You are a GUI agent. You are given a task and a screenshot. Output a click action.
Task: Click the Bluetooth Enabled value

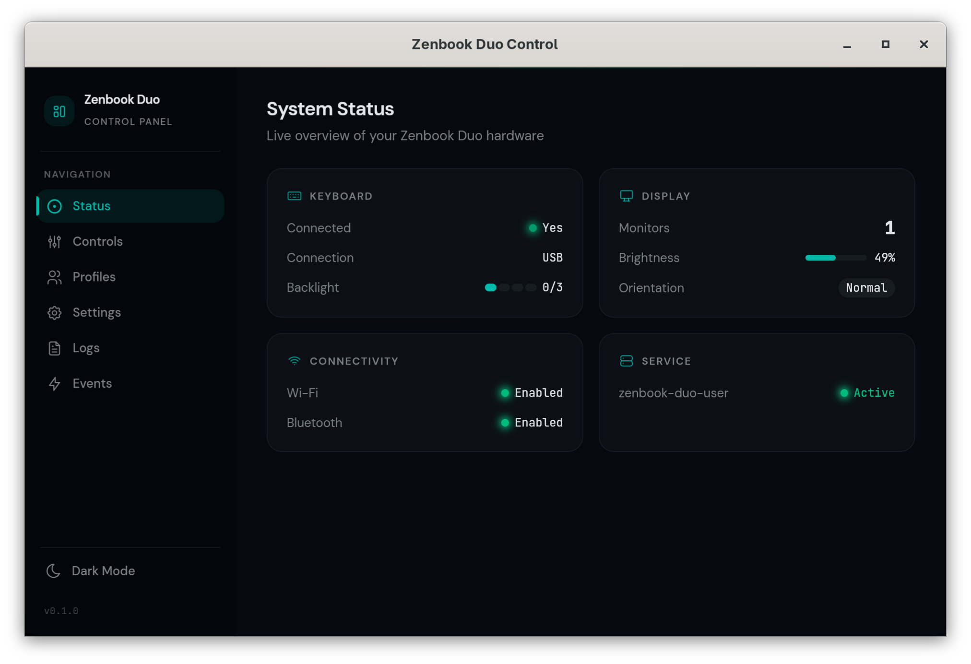(539, 423)
